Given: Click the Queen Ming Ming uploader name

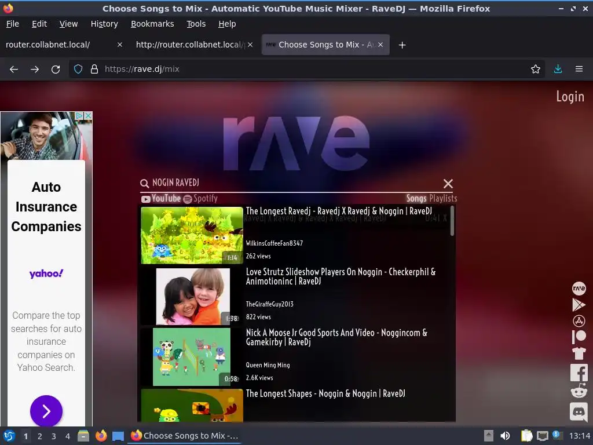Looking at the screenshot, I should click(x=268, y=365).
